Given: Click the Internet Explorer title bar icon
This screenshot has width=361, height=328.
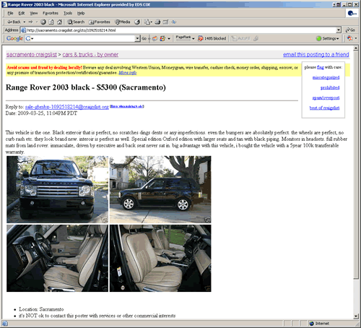Looking at the screenshot, I should 4,4.
